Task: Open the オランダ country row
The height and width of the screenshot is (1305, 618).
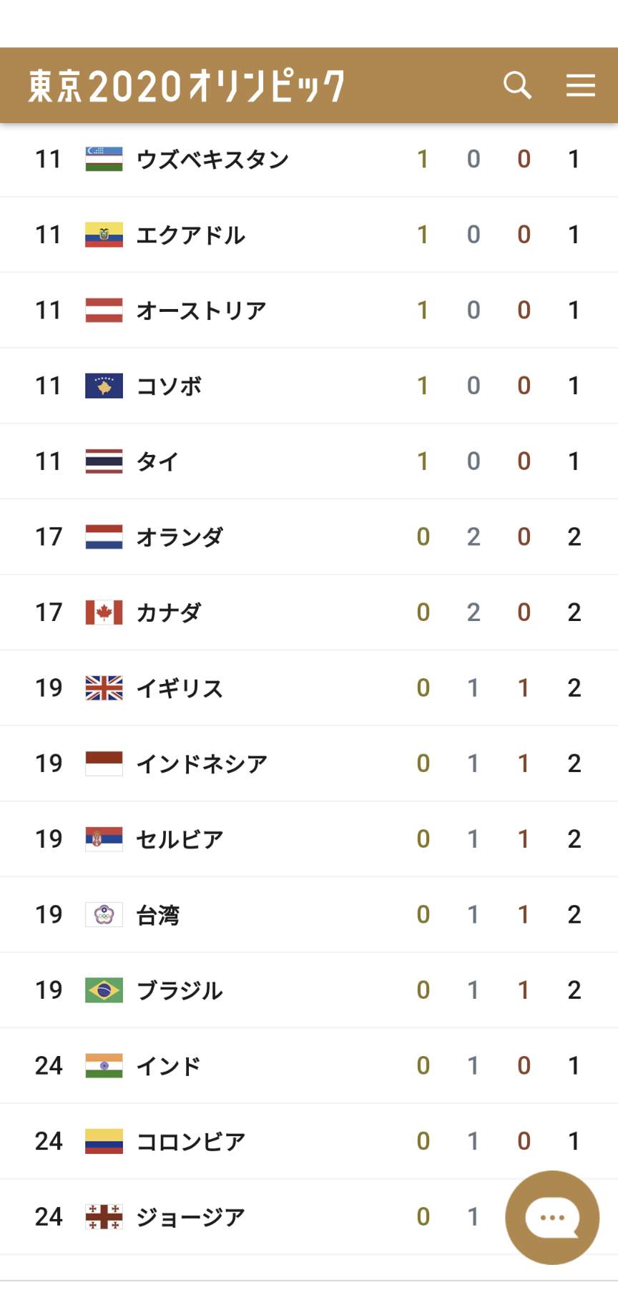Action: pos(309,537)
